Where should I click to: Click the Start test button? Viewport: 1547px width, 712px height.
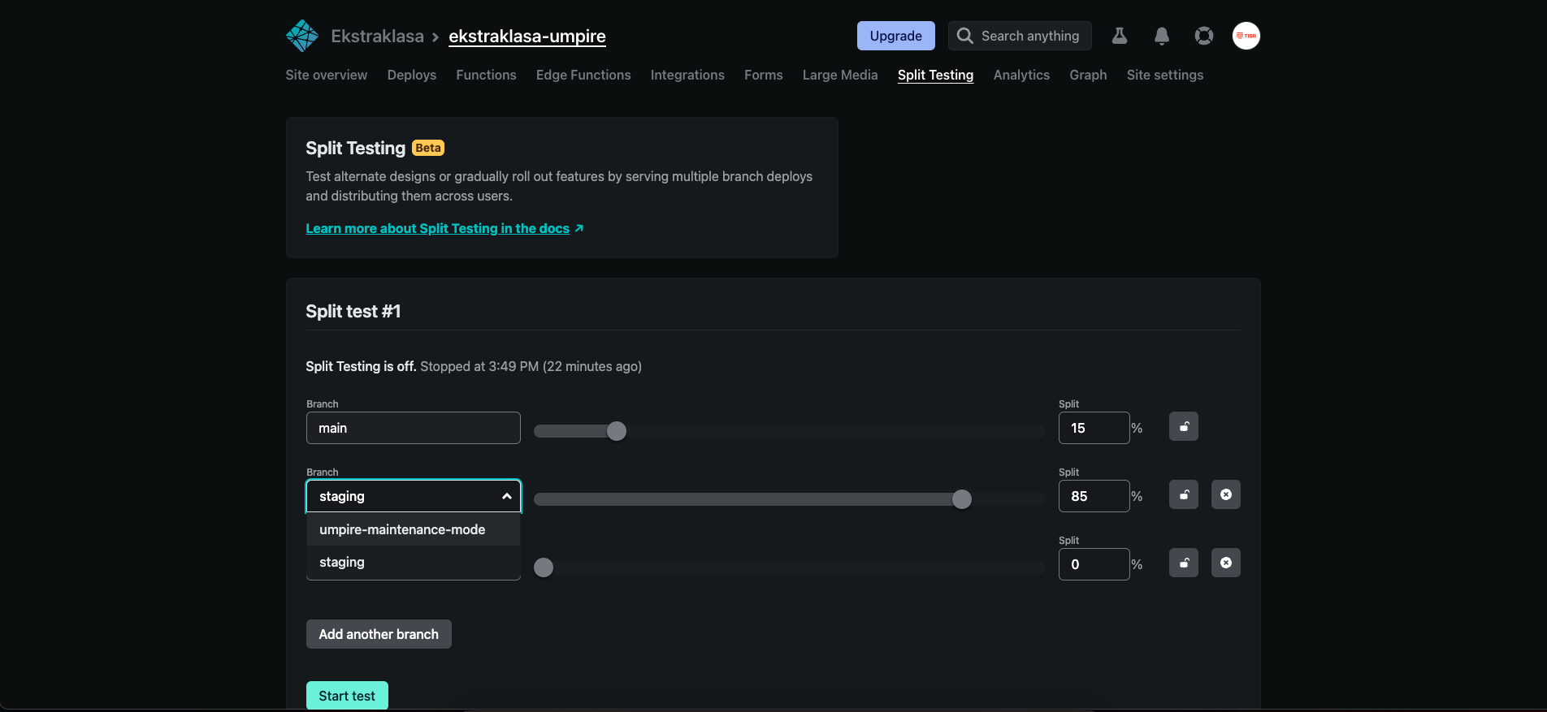tap(347, 696)
